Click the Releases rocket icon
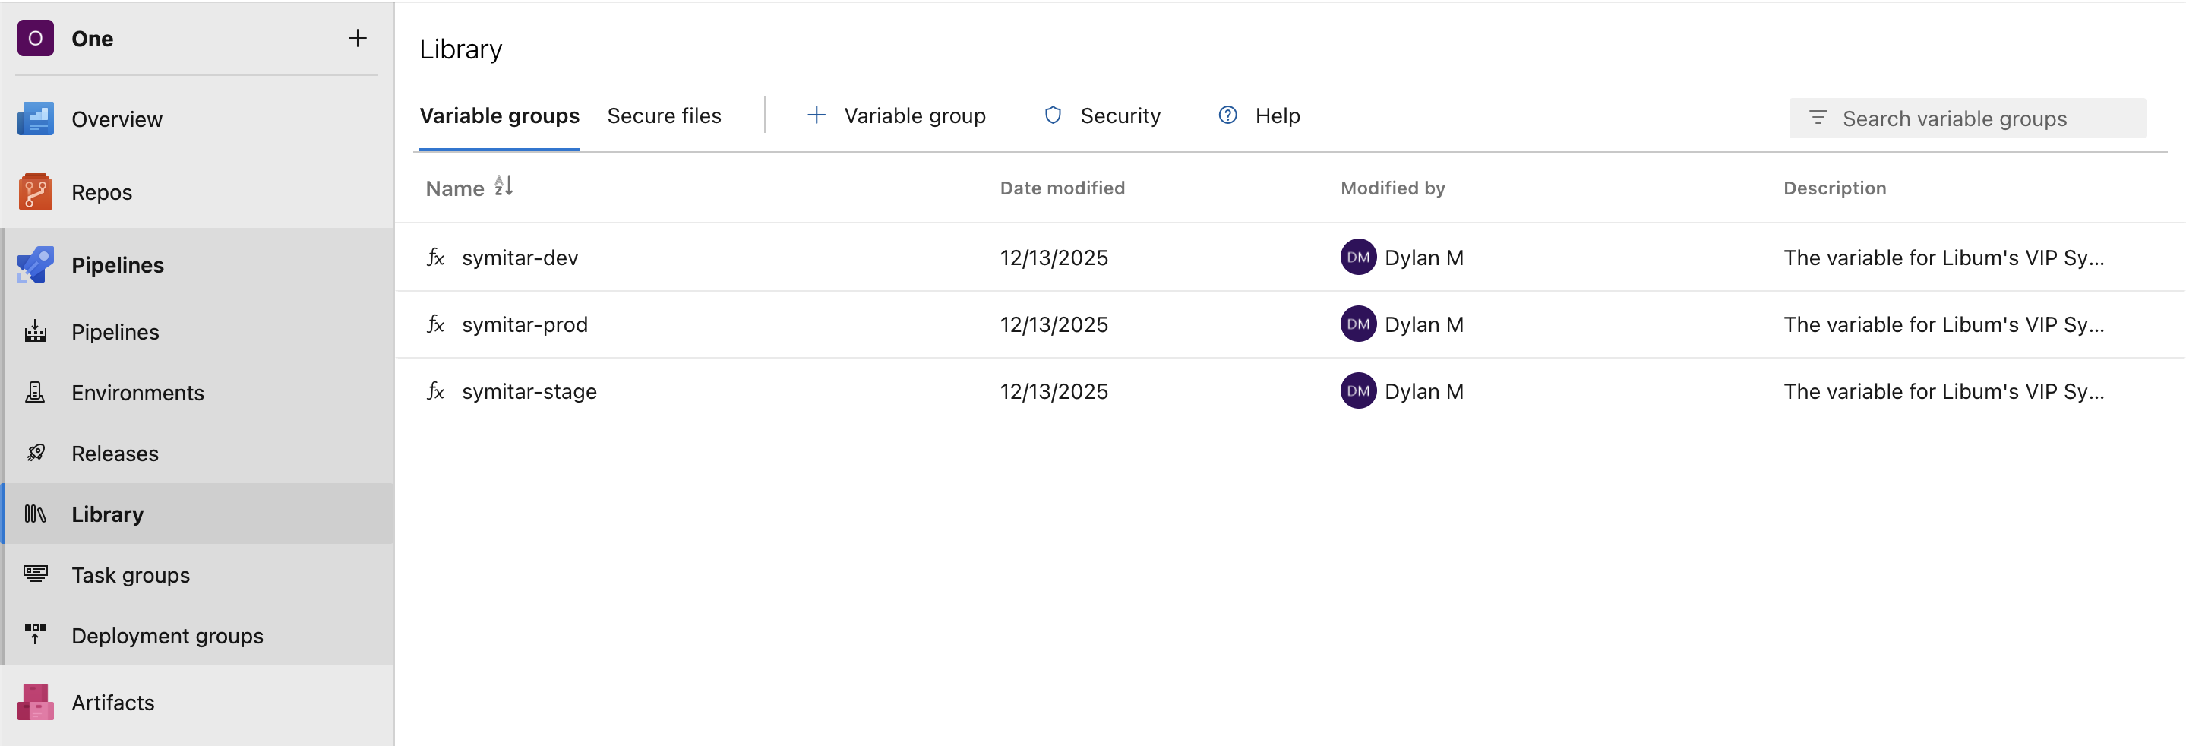Screen dimensions: 2186x746 36,454
